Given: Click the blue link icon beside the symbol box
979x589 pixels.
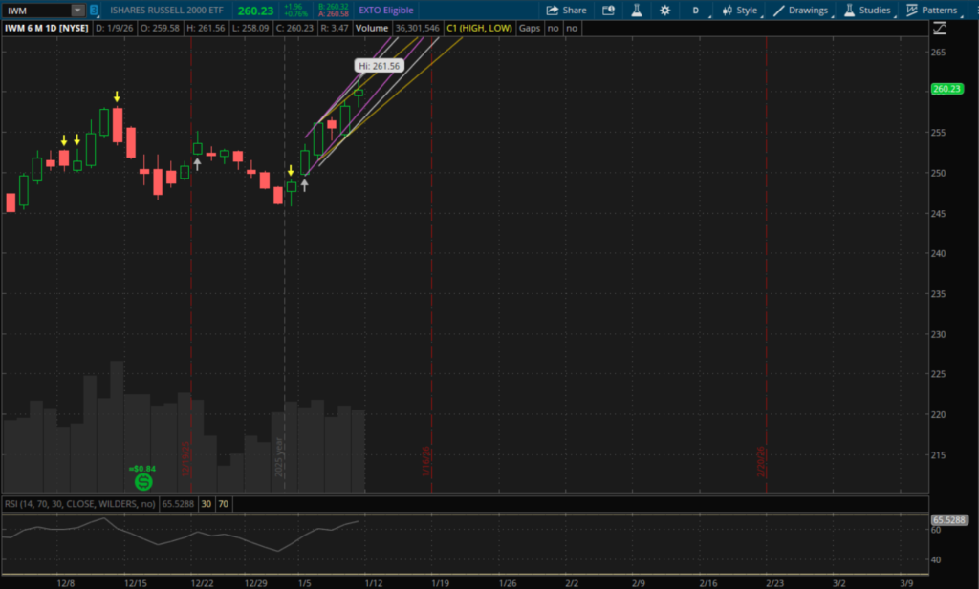Looking at the screenshot, I should [94, 10].
